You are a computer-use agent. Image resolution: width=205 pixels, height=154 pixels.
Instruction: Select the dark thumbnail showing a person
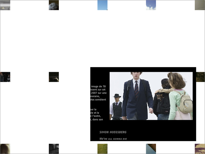(x=5, y=77)
